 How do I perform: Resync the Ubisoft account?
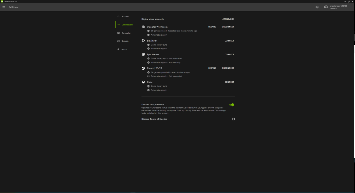click(x=212, y=27)
